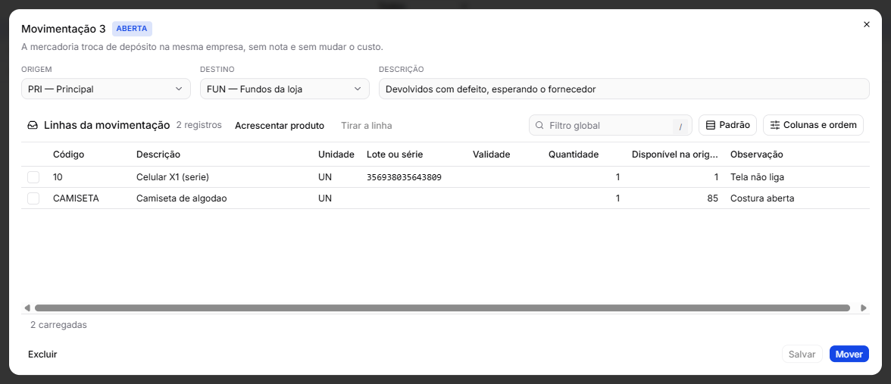
Task: Sort by Disponível na origem column header
Action: coord(675,154)
